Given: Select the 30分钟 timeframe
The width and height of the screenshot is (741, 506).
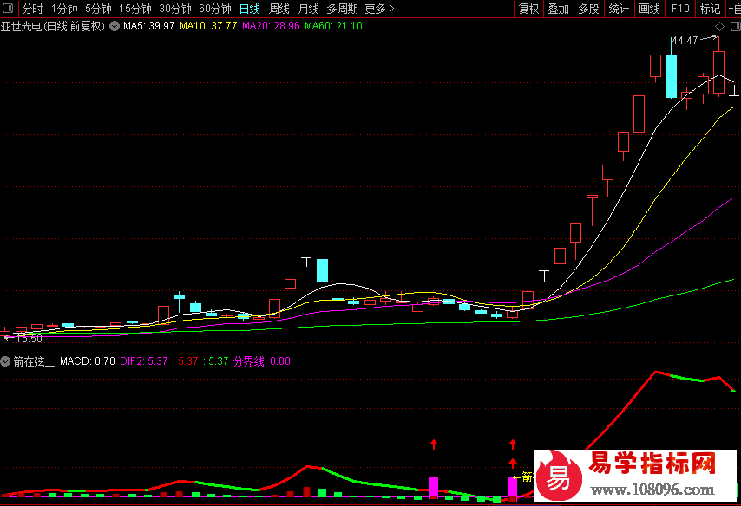Looking at the screenshot, I should 175,9.
